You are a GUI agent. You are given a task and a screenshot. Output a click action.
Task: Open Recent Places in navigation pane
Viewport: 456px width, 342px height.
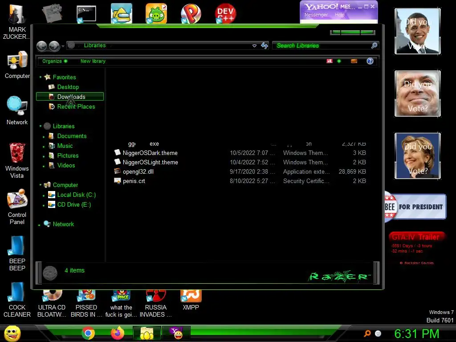pos(76,106)
